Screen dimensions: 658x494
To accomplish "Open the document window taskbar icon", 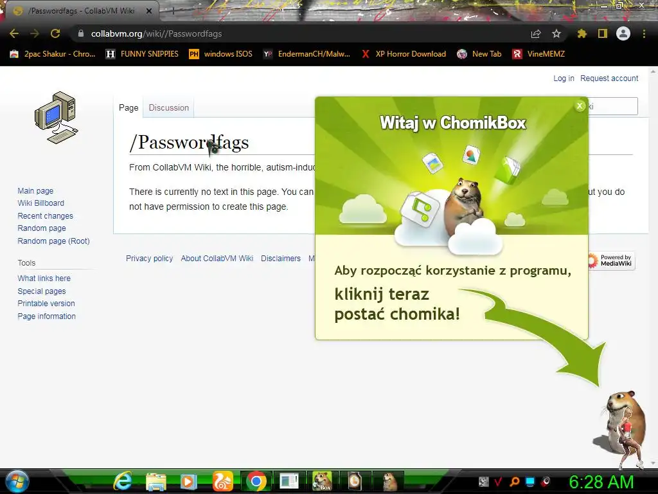I will 289,481.
